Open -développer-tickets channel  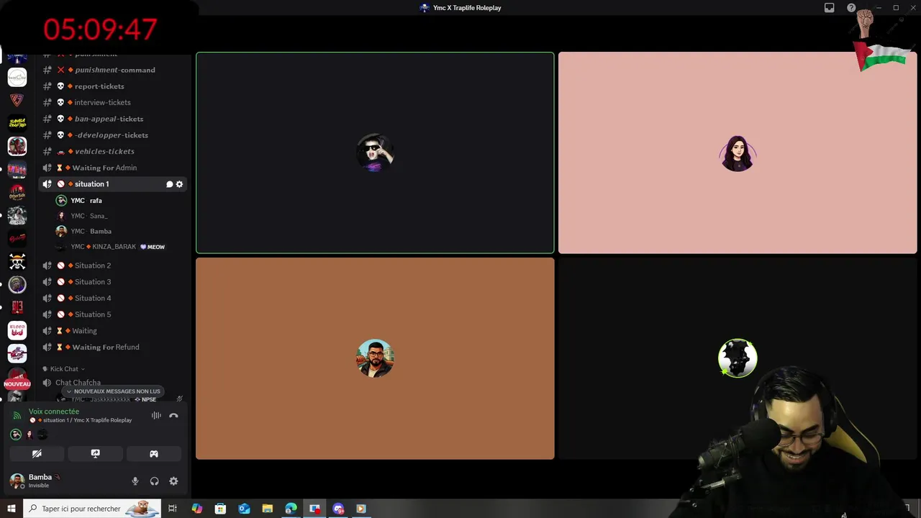[x=114, y=135]
